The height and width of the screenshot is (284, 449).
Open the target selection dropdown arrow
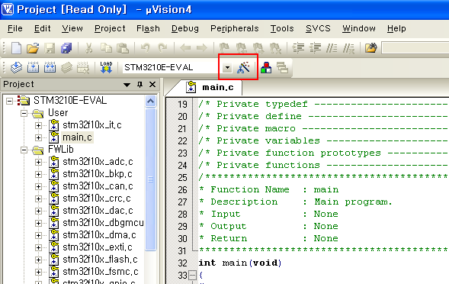point(227,68)
